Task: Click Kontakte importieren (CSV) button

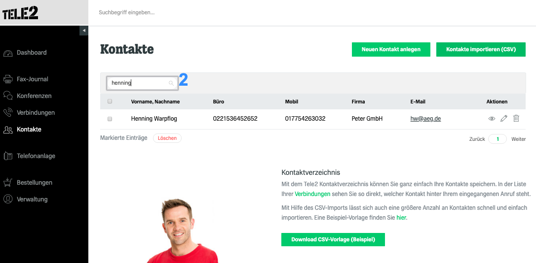Action: [481, 49]
